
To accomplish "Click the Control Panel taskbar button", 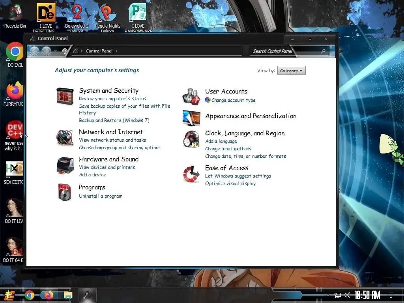I will point(88,295).
